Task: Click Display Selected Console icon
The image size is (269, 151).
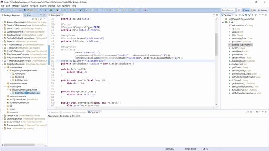Action: (x=251, y=112)
